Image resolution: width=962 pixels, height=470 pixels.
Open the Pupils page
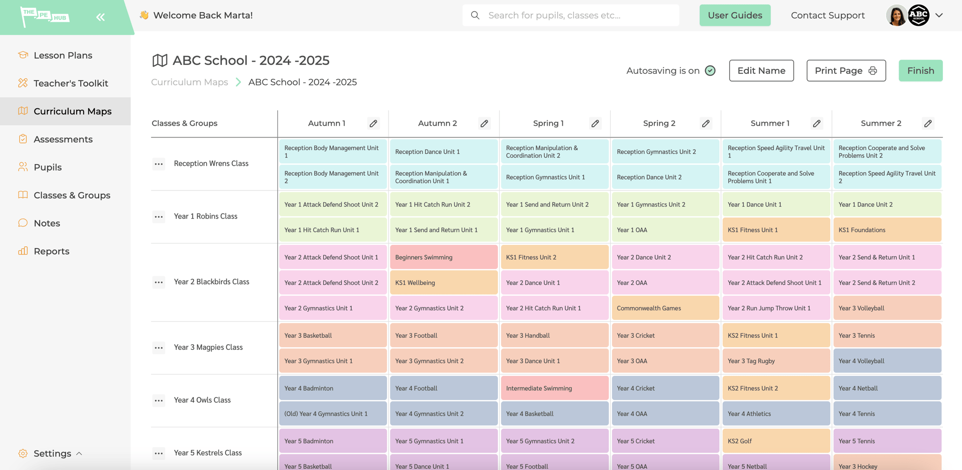click(x=47, y=167)
